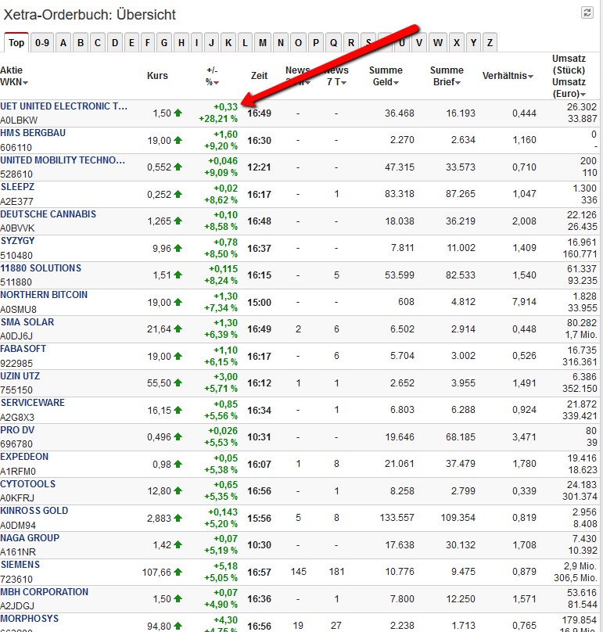This screenshot has height=632, width=603.
Task: Open SYZYGY stock link
Action: [17, 241]
